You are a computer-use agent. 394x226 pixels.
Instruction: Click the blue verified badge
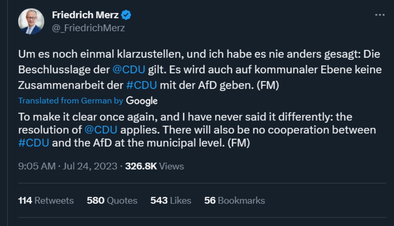126,15
